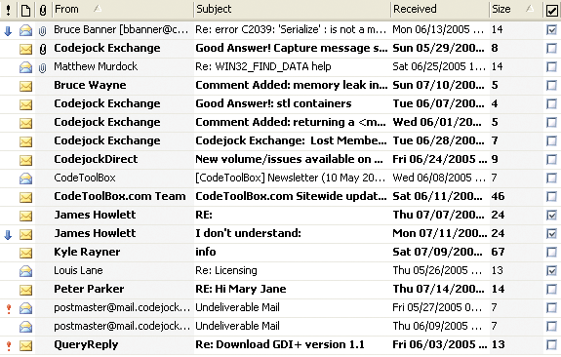Click paperclip icon on Bruce Banner row
The width and height of the screenshot is (561, 357).
tap(43, 31)
